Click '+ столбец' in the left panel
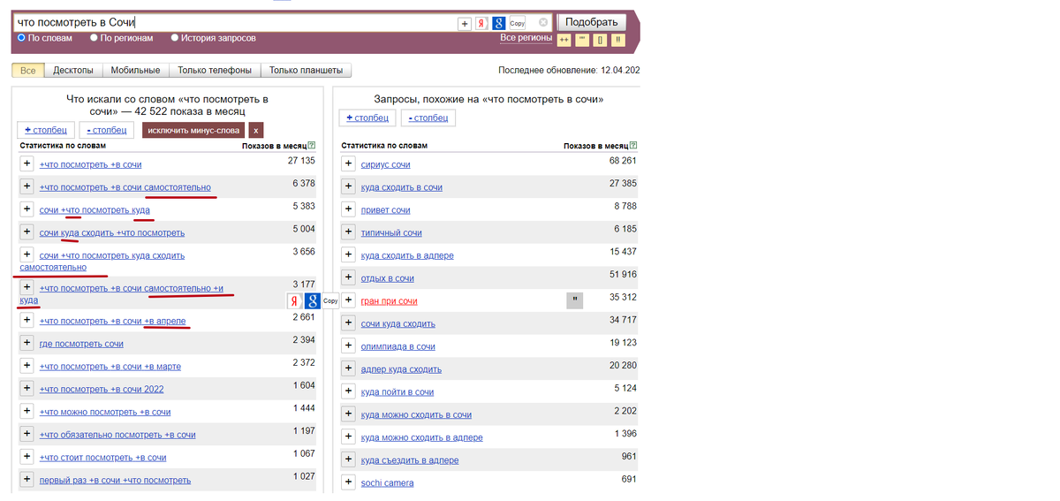Viewport: 1060px width, 501px height. click(x=46, y=130)
